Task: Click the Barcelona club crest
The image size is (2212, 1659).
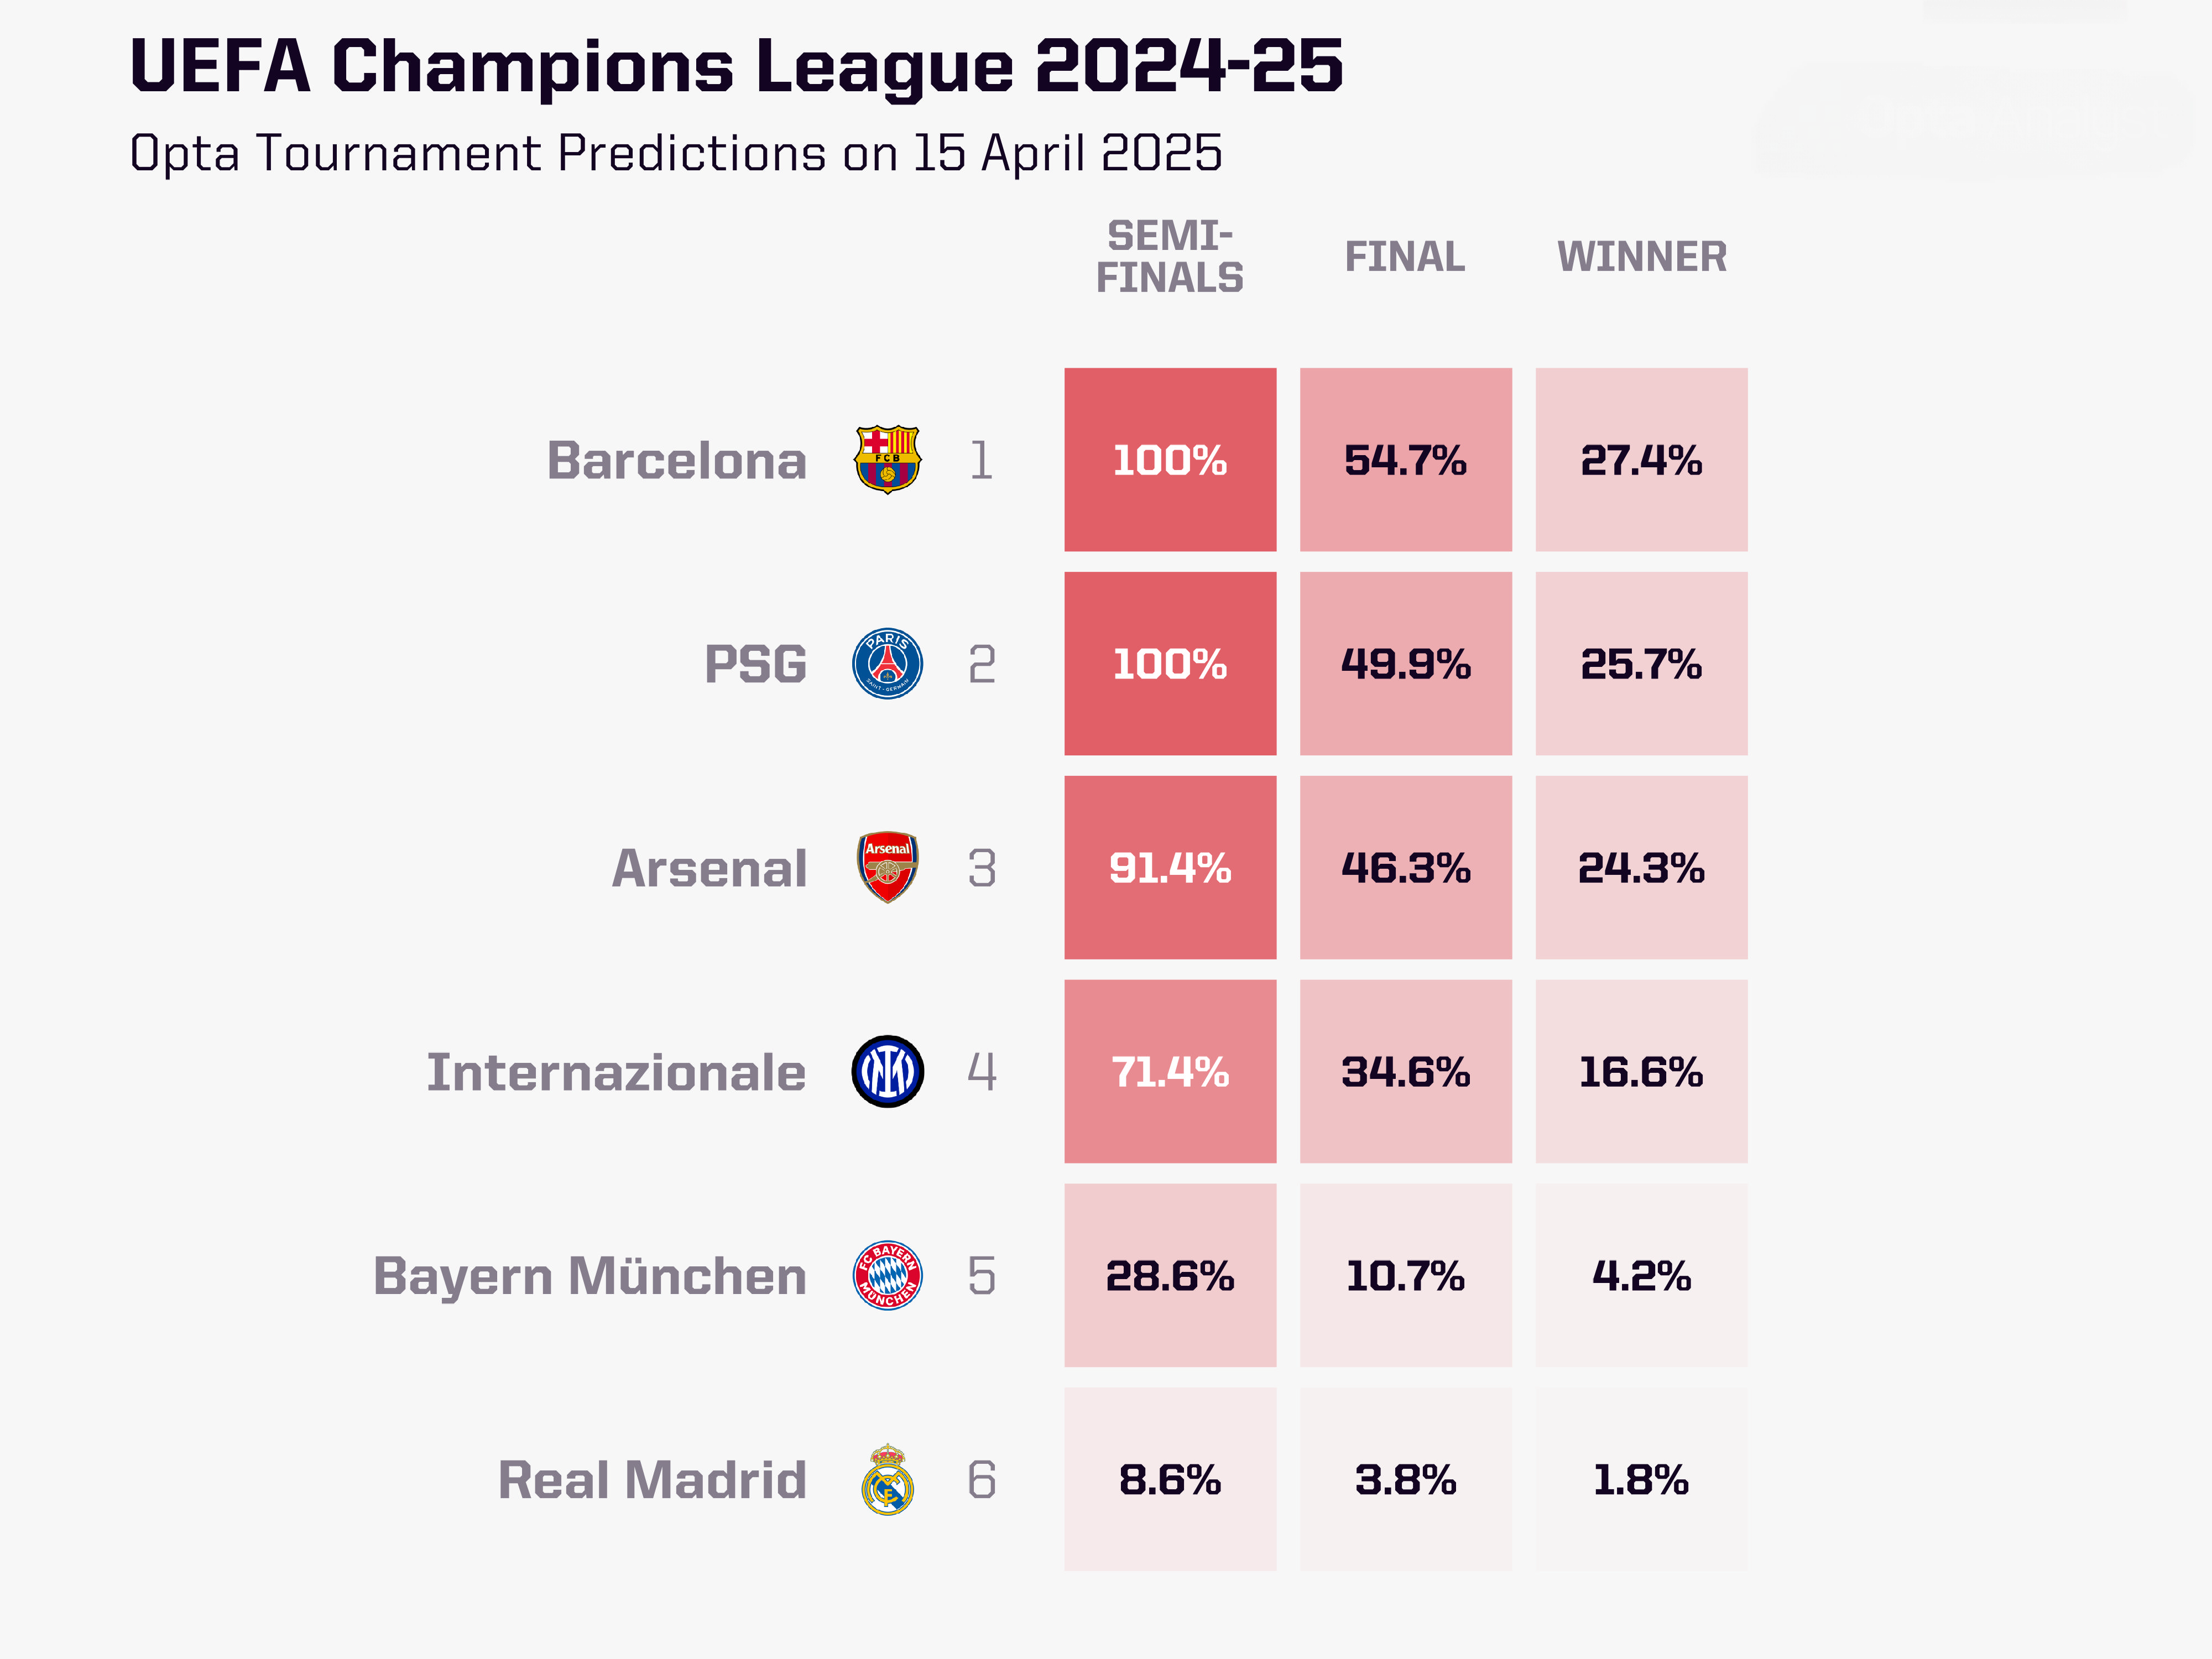Action: [887, 460]
